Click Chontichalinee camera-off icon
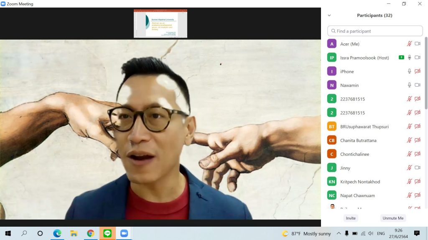 [418, 154]
